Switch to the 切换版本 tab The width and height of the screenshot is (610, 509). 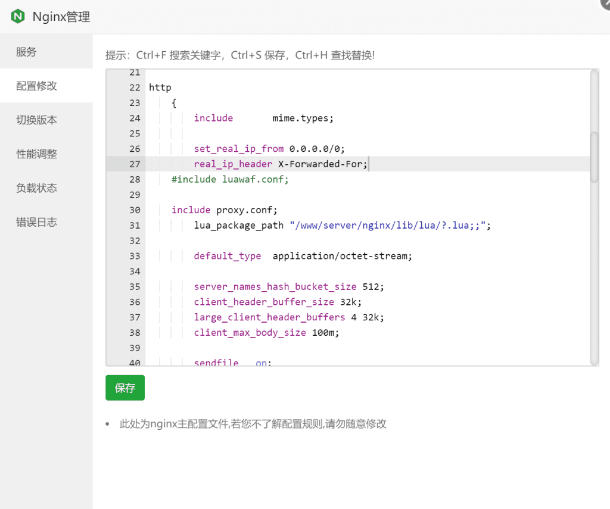coord(36,120)
